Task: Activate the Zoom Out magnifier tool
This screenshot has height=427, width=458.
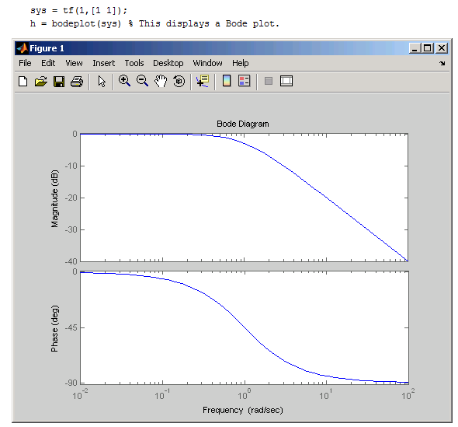Action: click(143, 81)
